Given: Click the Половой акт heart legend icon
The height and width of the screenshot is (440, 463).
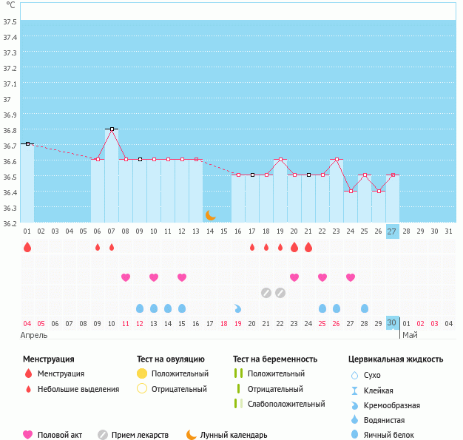Looking at the screenshot, I should (29, 435).
